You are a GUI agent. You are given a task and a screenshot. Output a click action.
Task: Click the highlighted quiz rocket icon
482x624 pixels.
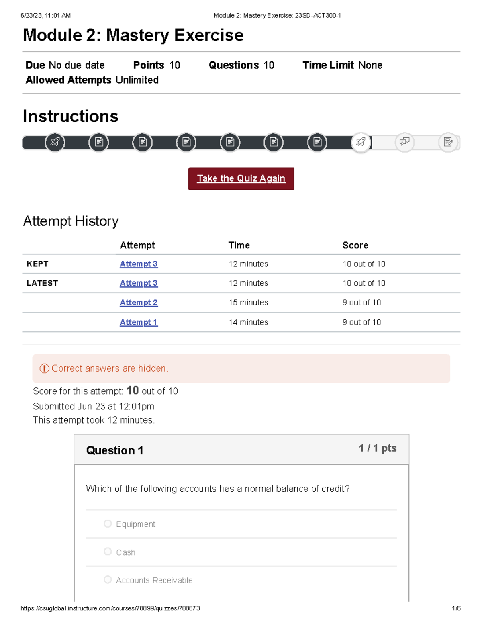tap(360, 142)
